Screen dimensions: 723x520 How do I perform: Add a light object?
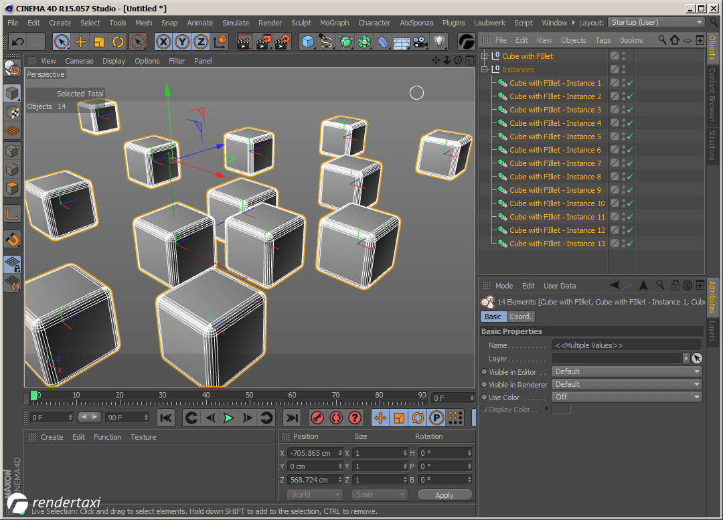pyautogui.click(x=439, y=42)
